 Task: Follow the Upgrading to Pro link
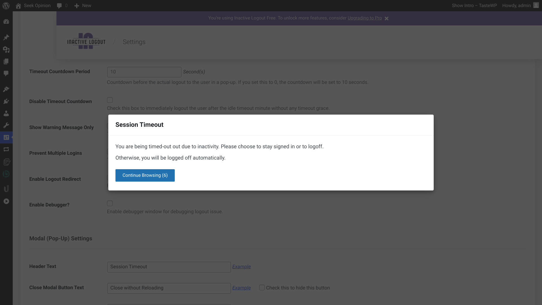point(364,18)
